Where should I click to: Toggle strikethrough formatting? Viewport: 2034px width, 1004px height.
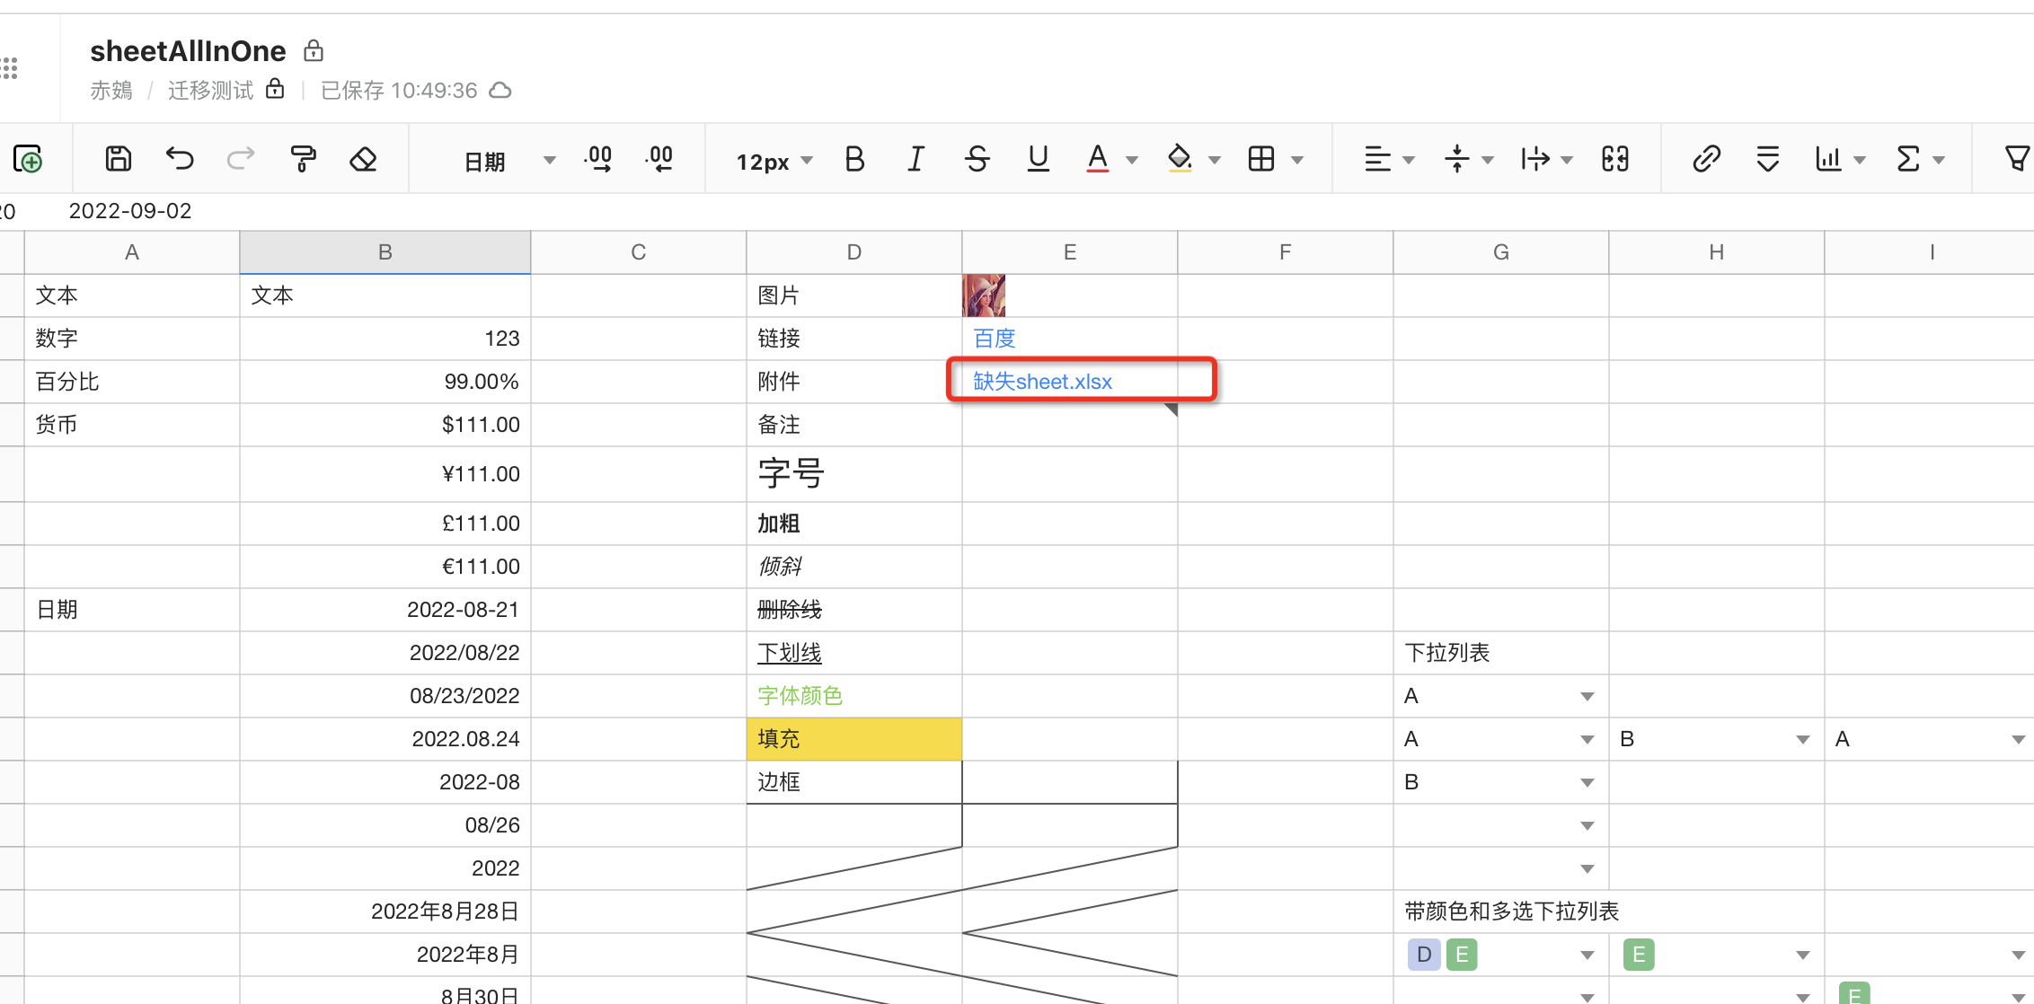pos(977,159)
